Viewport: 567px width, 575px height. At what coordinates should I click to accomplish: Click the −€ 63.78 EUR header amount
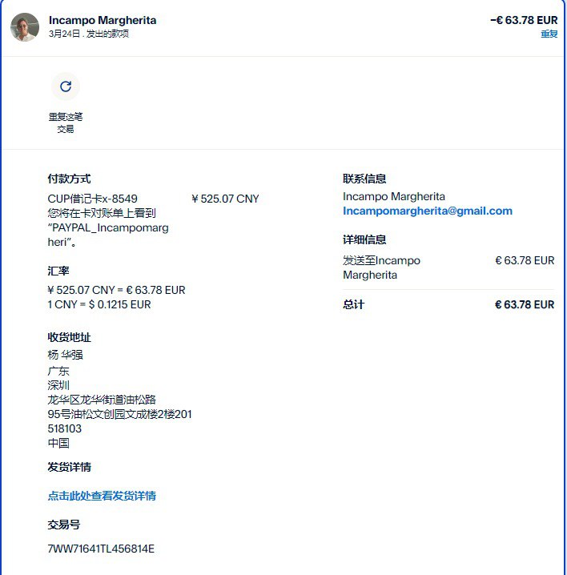pyautogui.click(x=524, y=20)
